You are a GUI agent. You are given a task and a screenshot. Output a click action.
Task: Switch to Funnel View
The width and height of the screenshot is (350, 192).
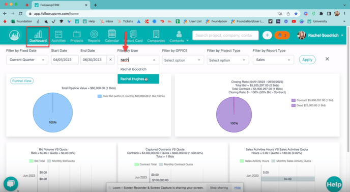tap(22, 81)
